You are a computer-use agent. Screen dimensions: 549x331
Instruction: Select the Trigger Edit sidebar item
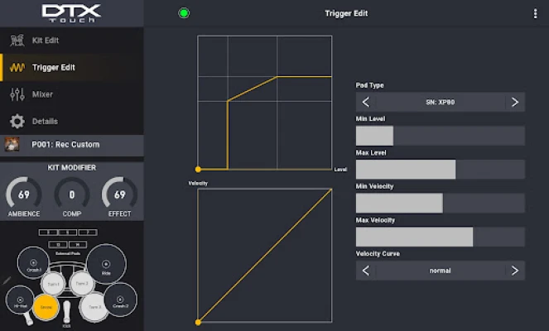coord(72,68)
